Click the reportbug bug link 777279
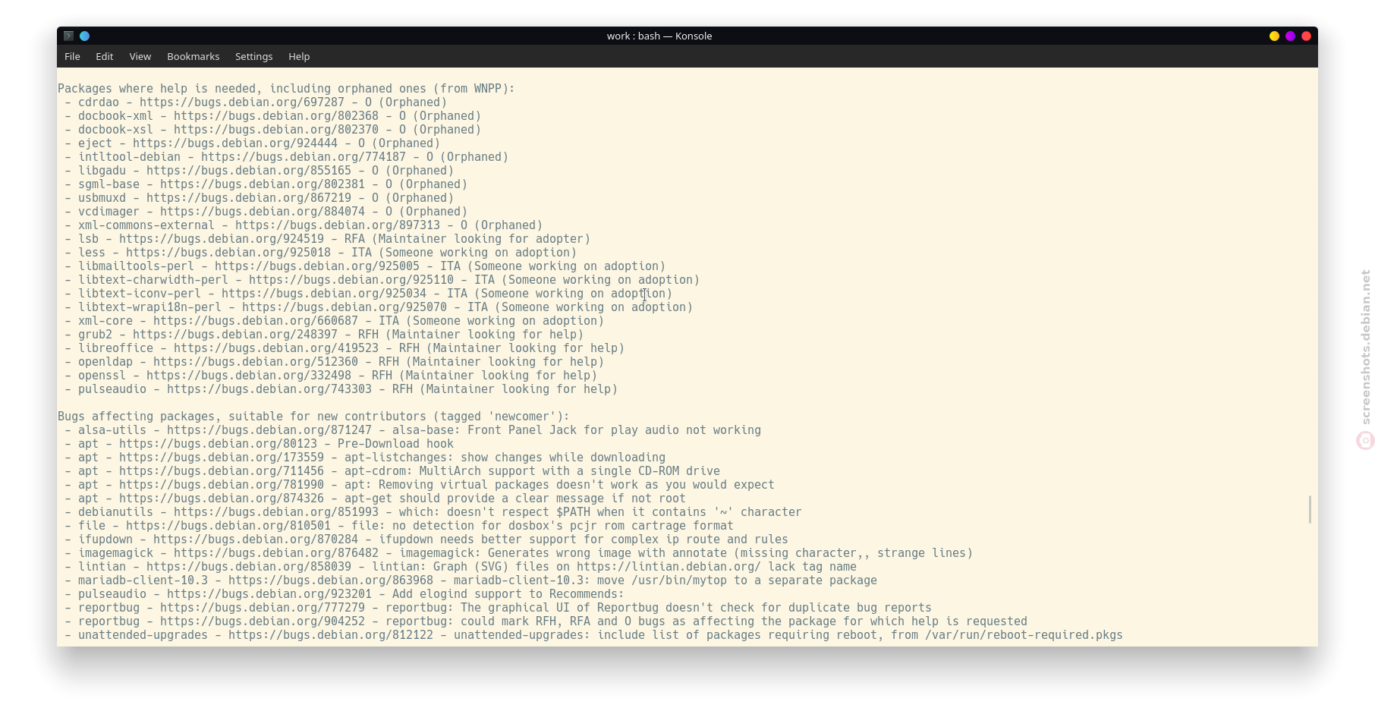This screenshot has height=711, width=1375. pos(263,608)
